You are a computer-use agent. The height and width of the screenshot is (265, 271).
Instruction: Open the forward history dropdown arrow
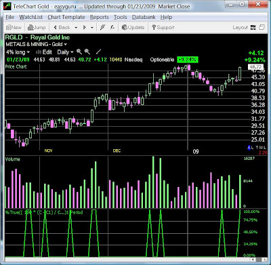[x=92, y=28]
